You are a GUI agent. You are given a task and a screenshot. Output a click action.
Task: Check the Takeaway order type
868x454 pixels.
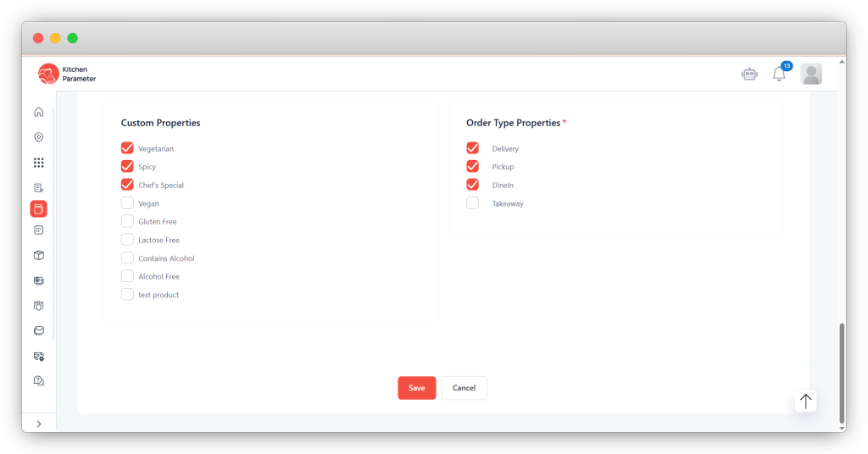point(472,203)
